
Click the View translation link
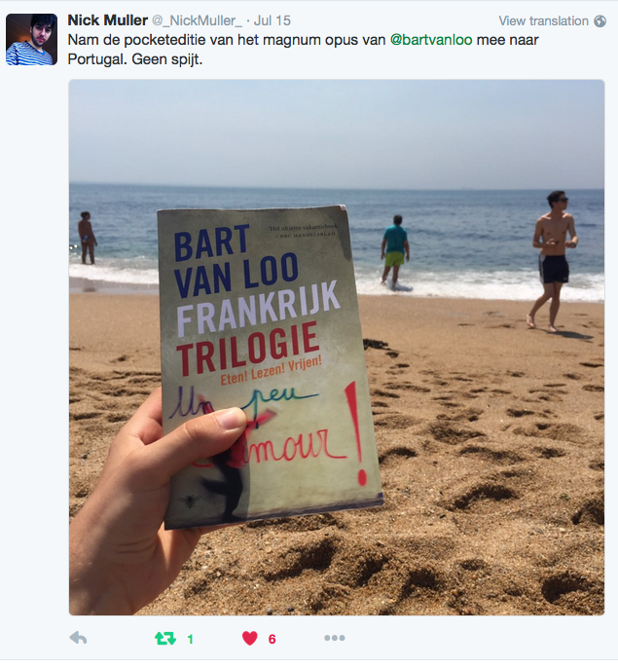click(543, 20)
